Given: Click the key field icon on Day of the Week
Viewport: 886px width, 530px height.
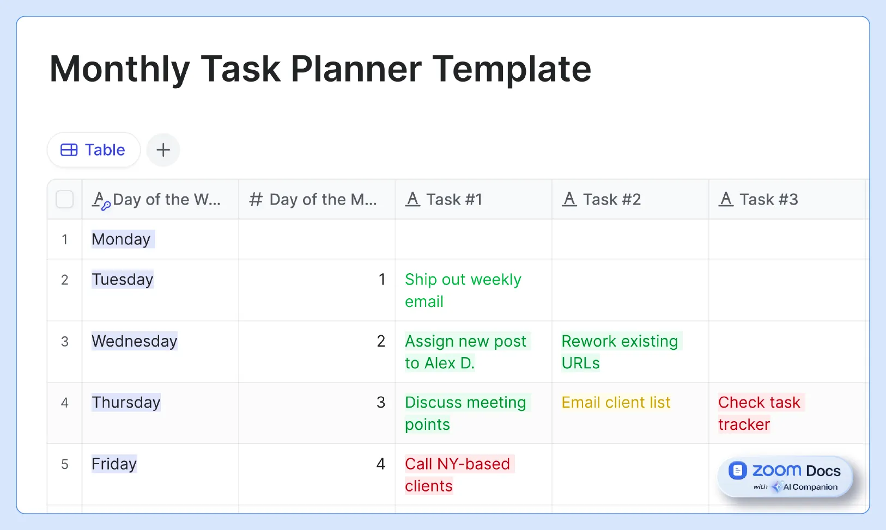Looking at the screenshot, I should coord(100,200).
